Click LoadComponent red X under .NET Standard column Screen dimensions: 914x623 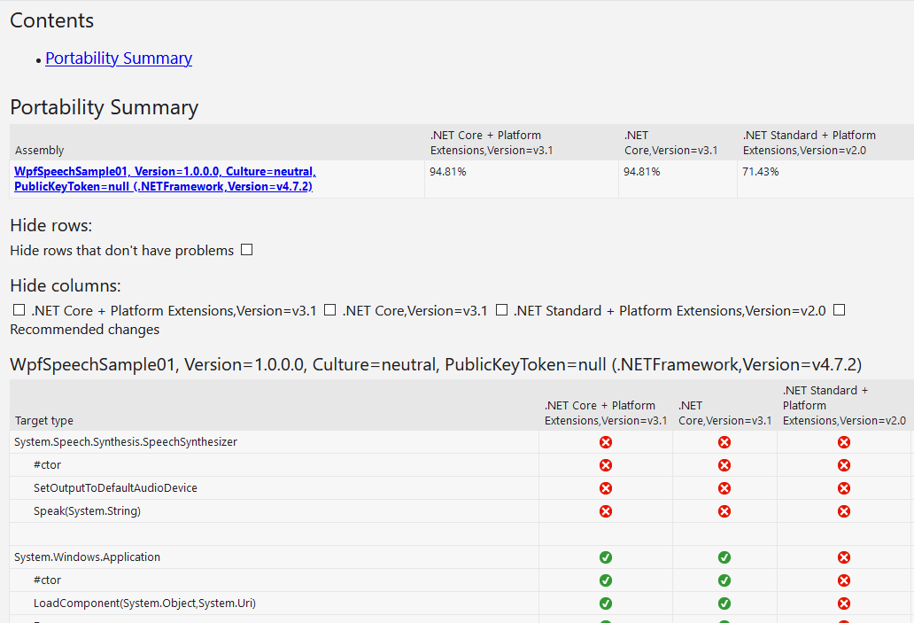(x=844, y=604)
